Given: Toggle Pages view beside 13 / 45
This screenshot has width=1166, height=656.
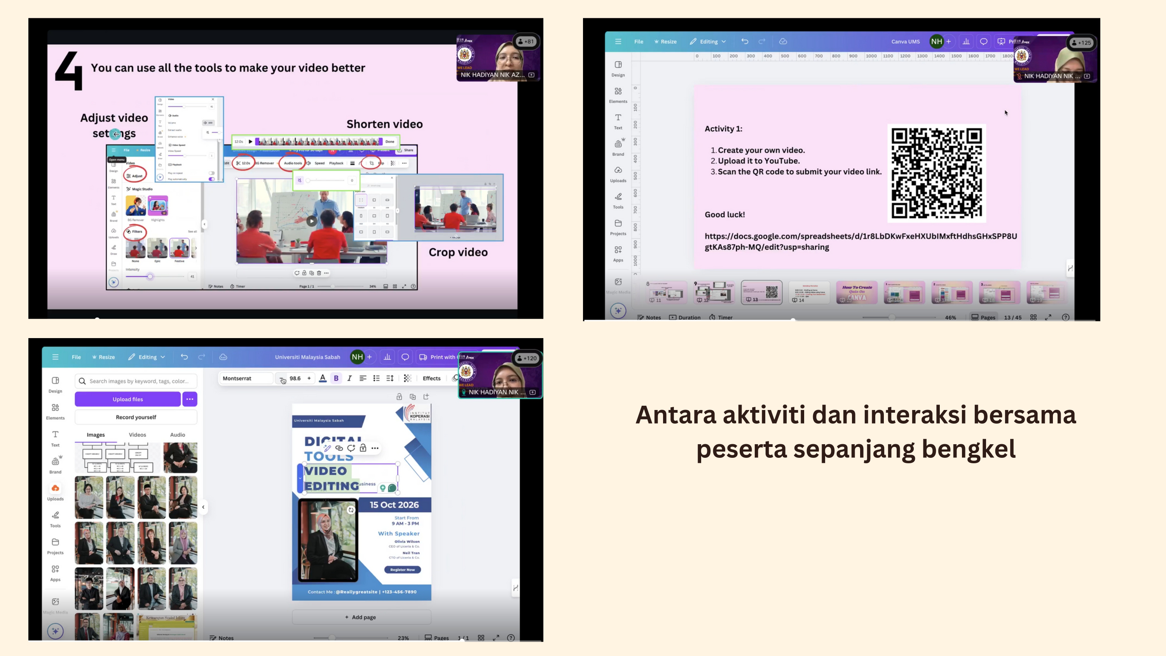Looking at the screenshot, I should (x=983, y=318).
